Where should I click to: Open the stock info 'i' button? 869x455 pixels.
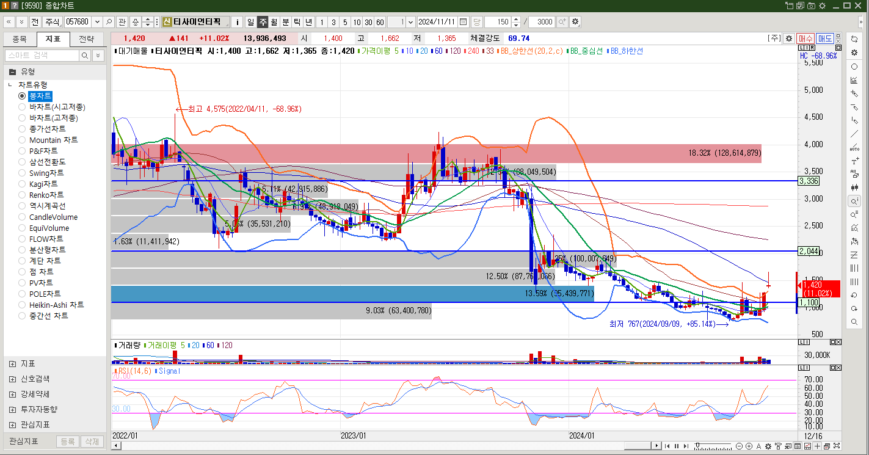[238, 22]
